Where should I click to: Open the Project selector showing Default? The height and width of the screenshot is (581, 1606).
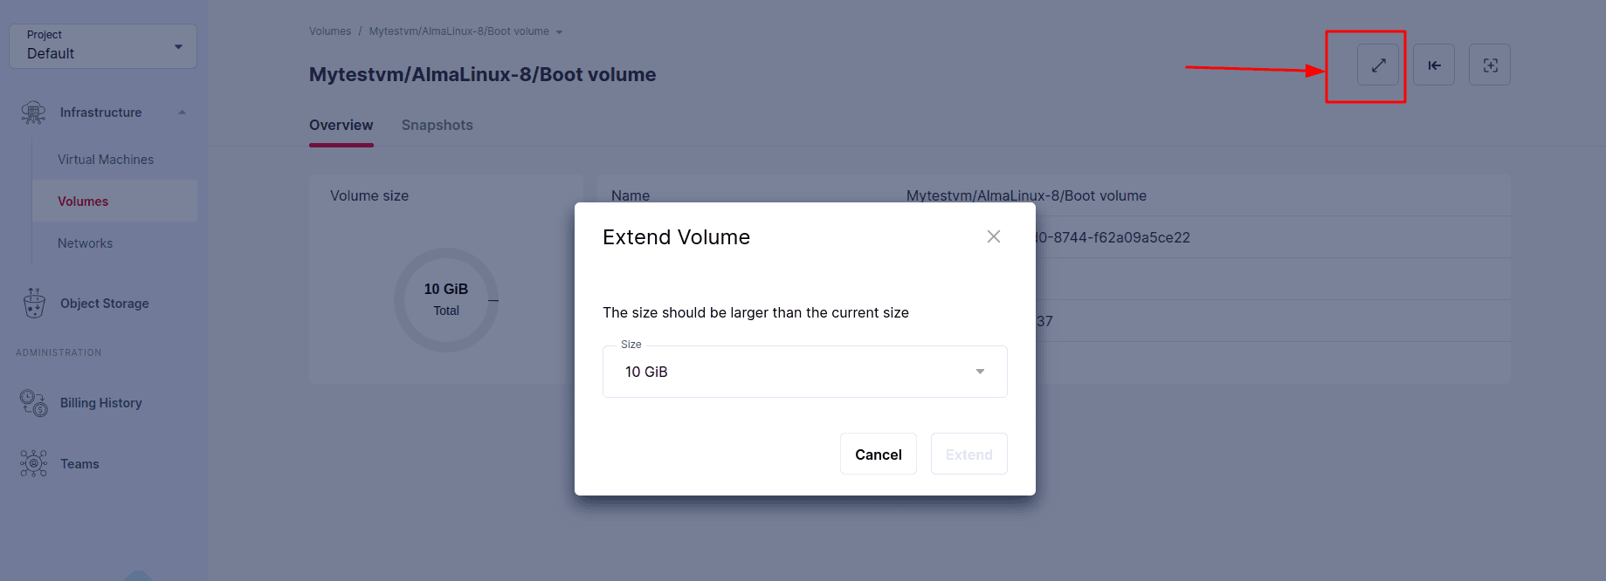[x=102, y=45]
